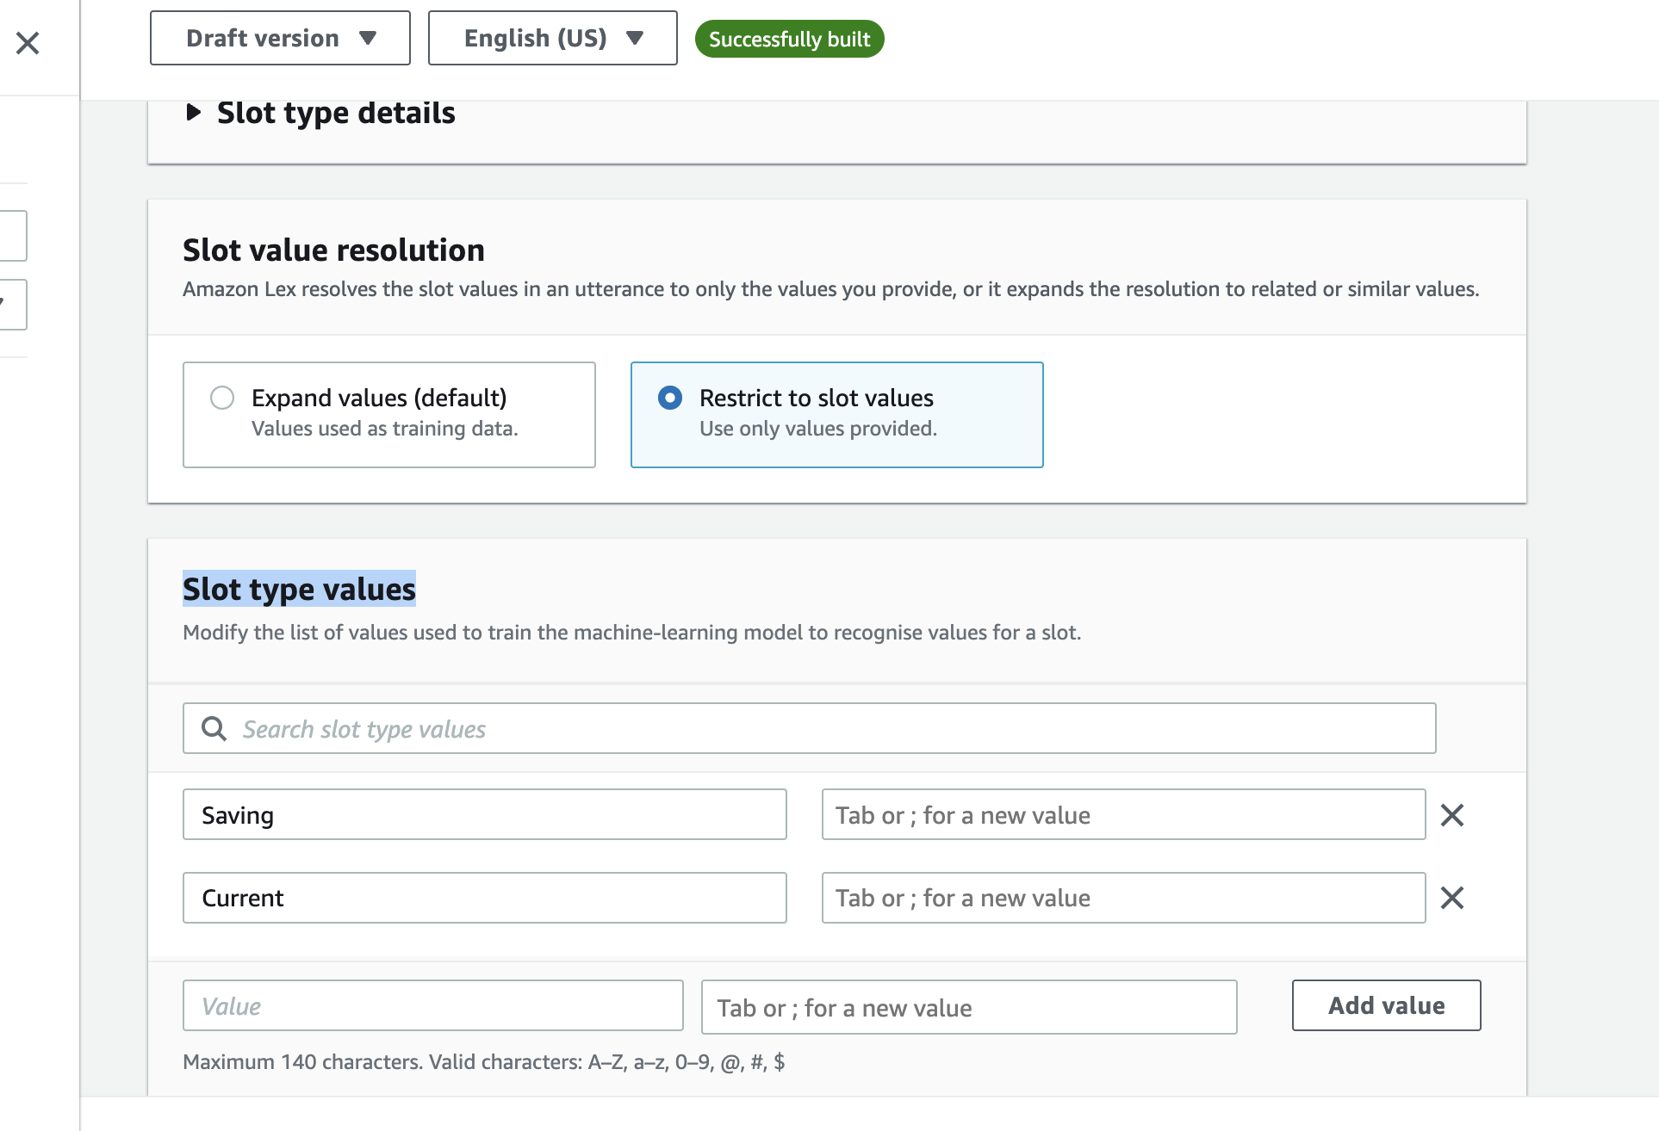This screenshot has width=1659, height=1131.
Task: Click the Slot type values heading
Action: [x=297, y=587]
